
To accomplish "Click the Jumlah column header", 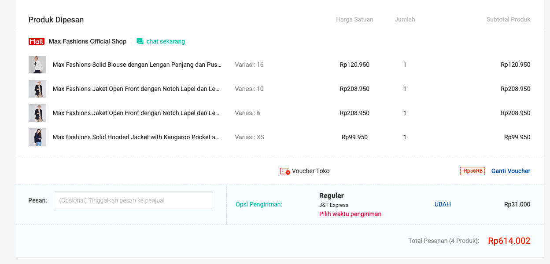I will (405, 19).
